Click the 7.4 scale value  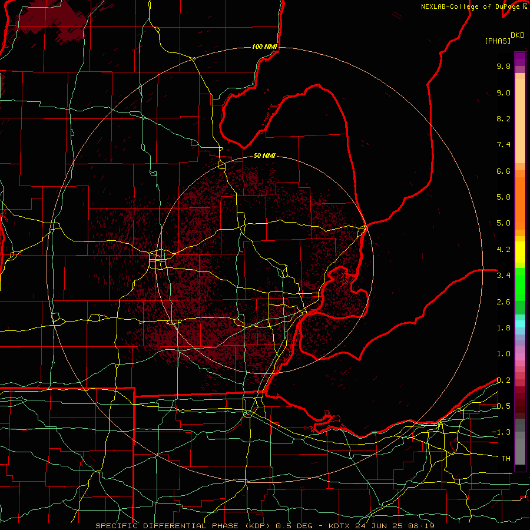coord(503,145)
